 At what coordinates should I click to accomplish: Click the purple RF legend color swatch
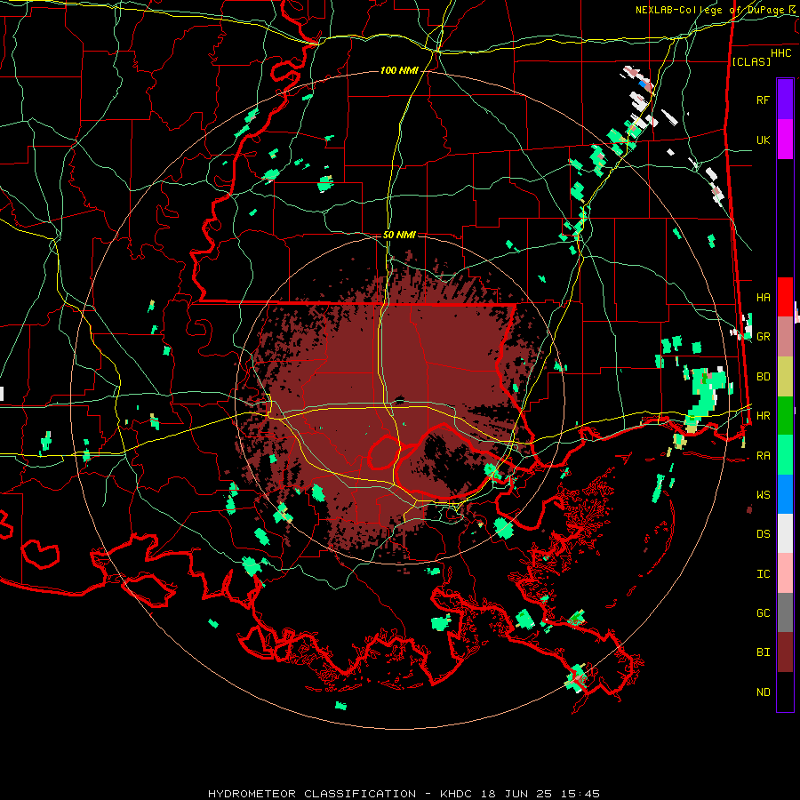[785, 100]
